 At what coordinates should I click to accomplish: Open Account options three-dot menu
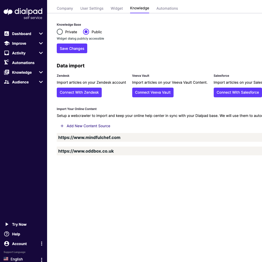point(42,244)
